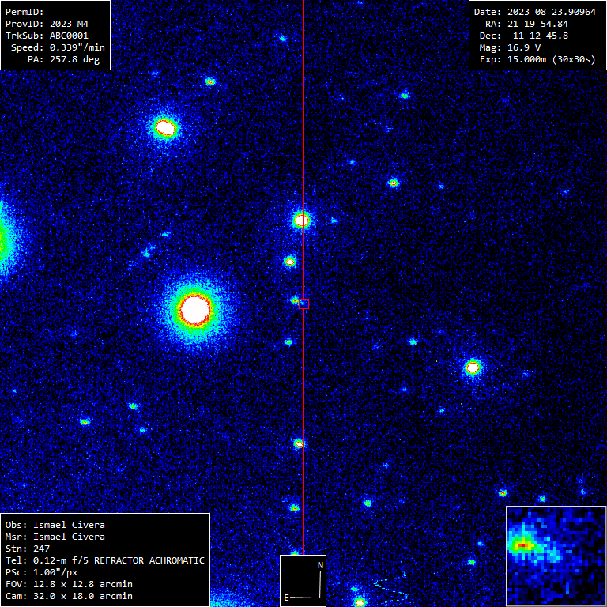The width and height of the screenshot is (607, 607).
Task: Click the TrkSub ABC0001 entry
Action: click(47, 36)
